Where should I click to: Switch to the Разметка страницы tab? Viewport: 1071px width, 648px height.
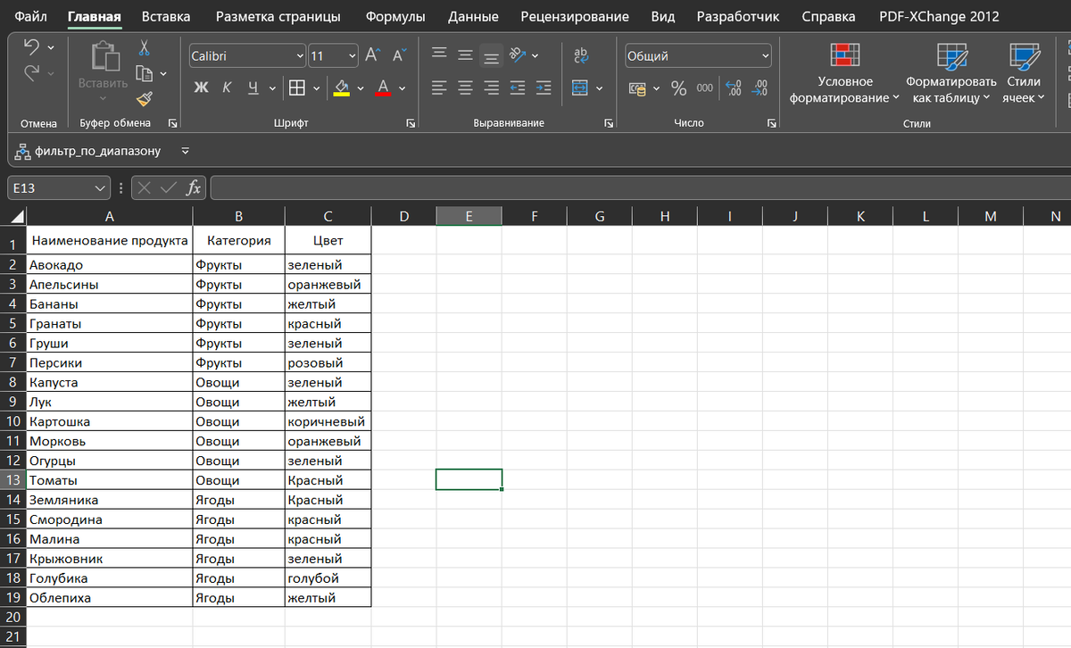click(278, 16)
